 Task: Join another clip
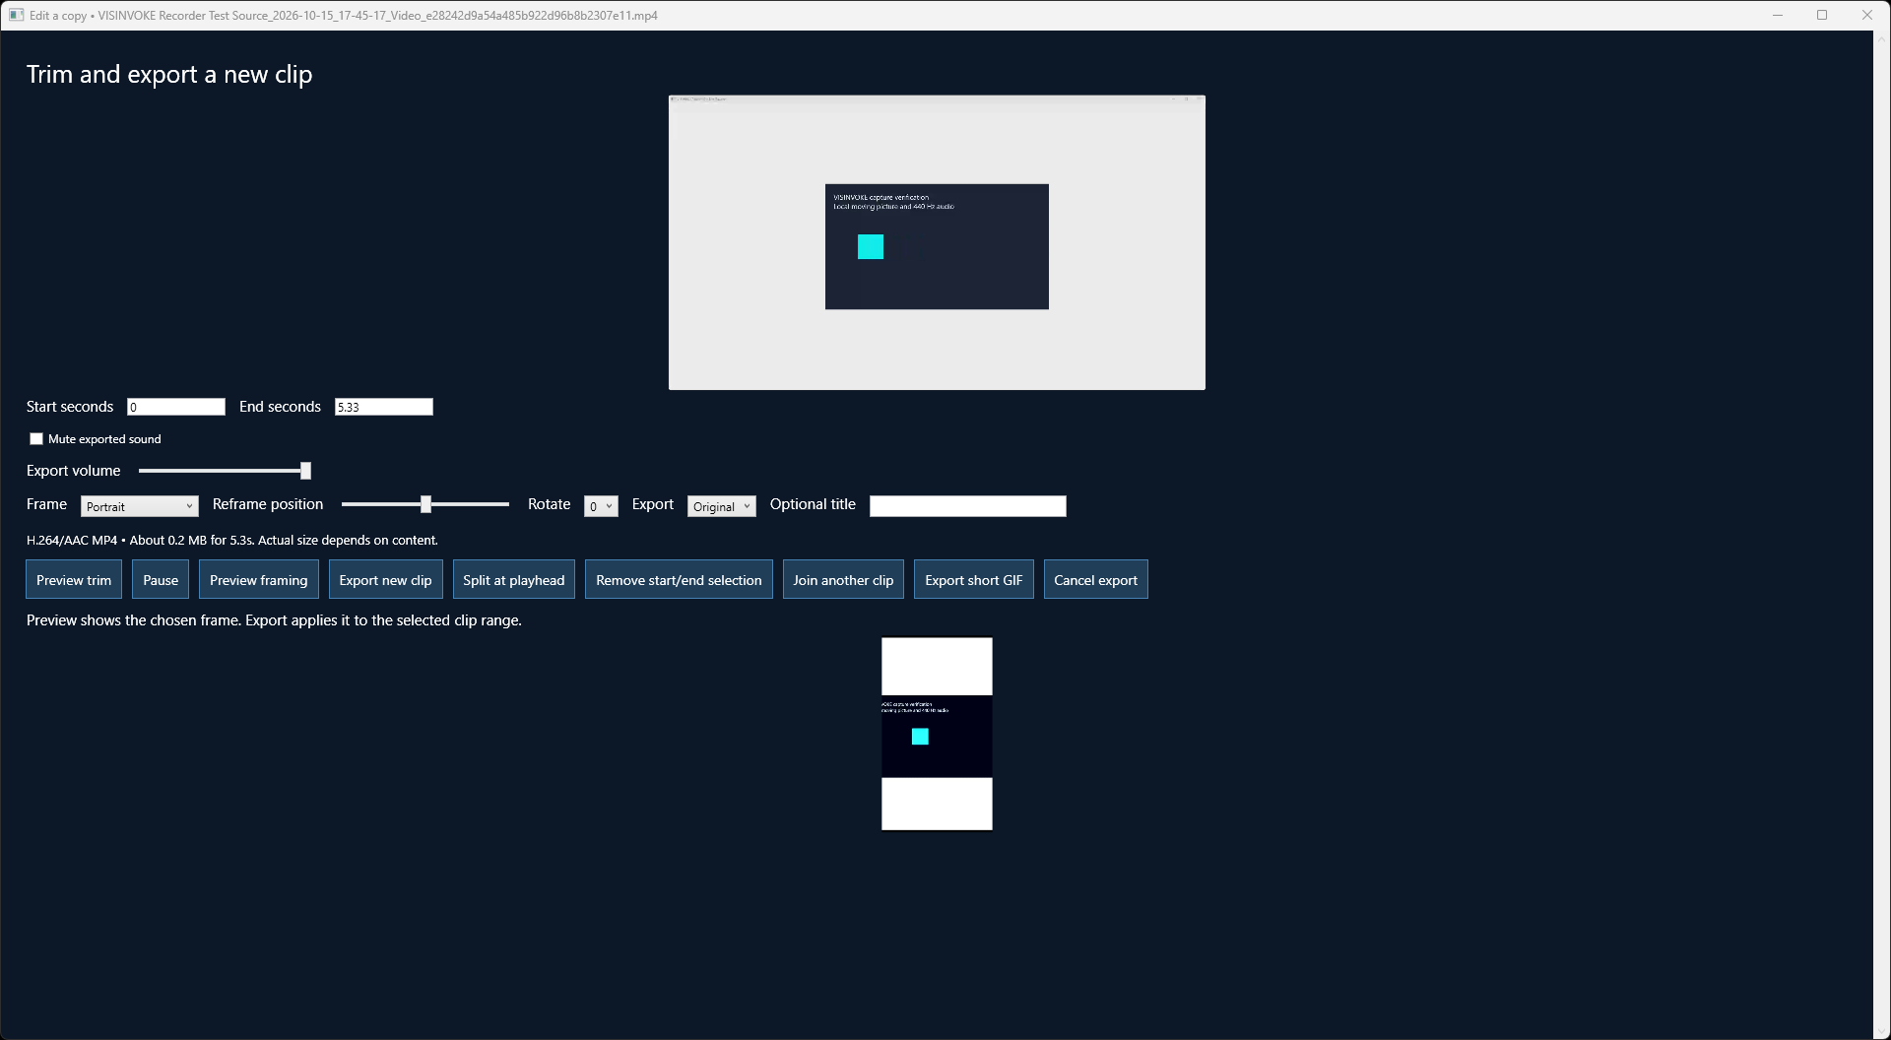[x=843, y=579]
